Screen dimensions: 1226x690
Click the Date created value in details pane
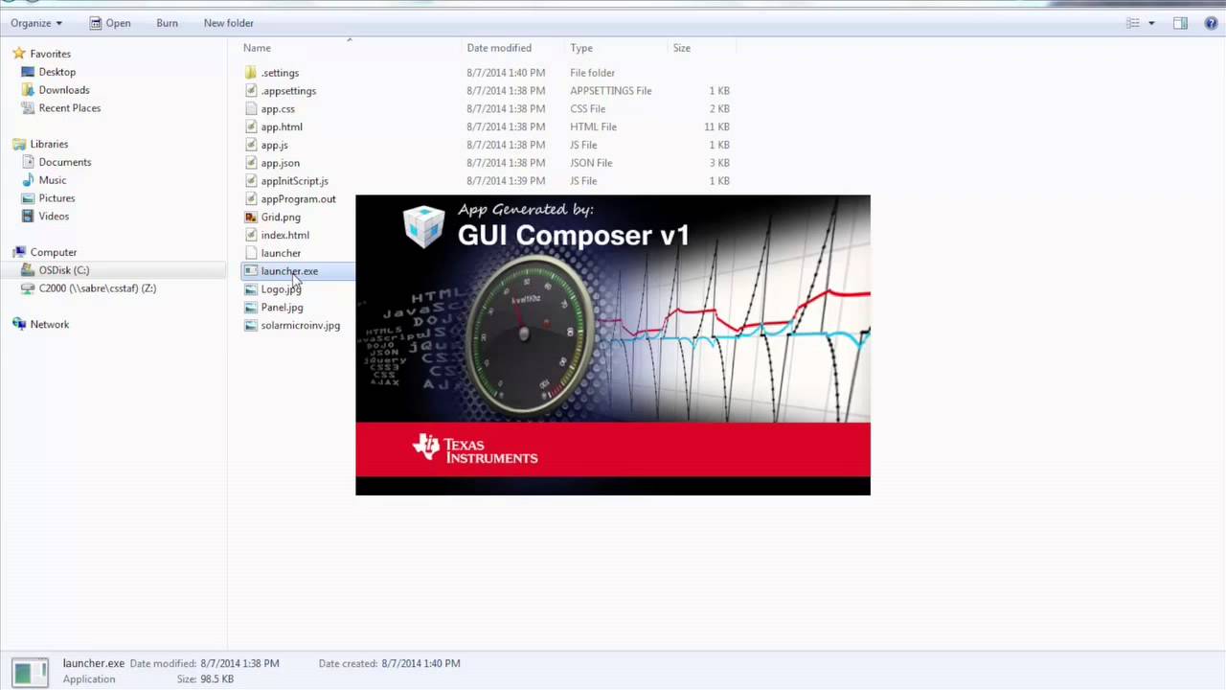point(420,663)
